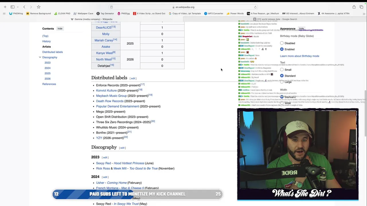Screen dimensions: 367x206
Task: Click the reader view icon in the address bar
Action: pos(112,7)
